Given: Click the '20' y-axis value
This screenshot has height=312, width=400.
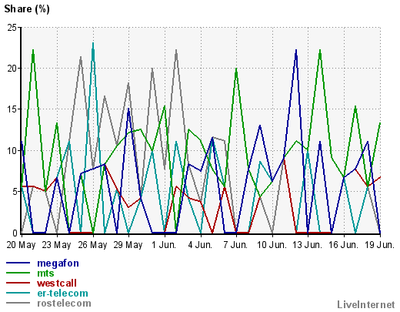Looking at the screenshot, I should click(x=12, y=69).
